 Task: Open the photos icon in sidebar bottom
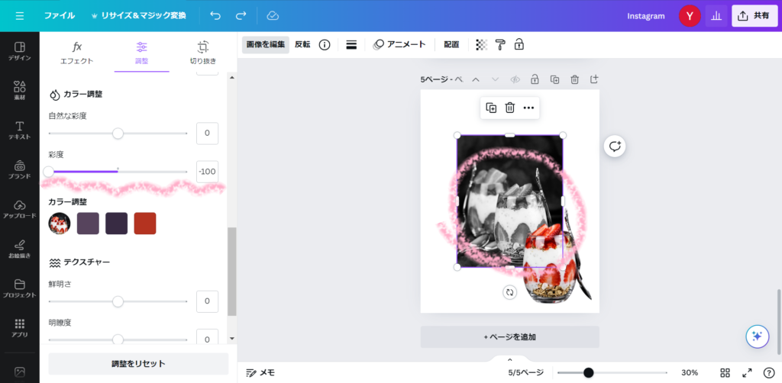pyautogui.click(x=19, y=372)
